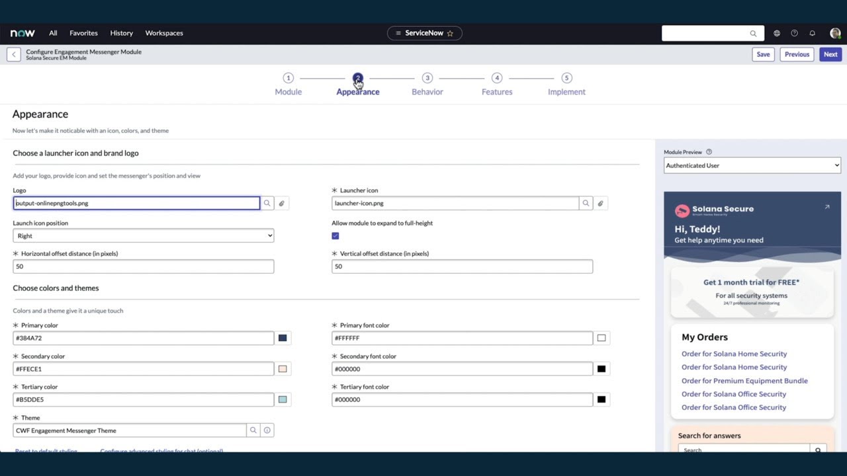This screenshot has height=476, width=847.
Task: Open the Primary color swatch picker
Action: click(283, 338)
